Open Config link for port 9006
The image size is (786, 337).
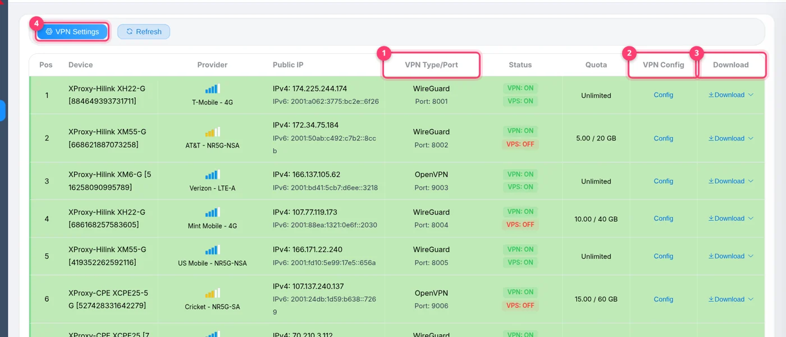point(663,299)
